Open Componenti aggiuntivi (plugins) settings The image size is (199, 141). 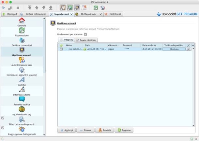[x=22, y=71]
